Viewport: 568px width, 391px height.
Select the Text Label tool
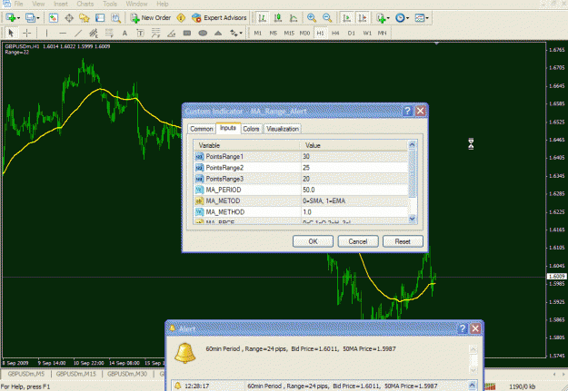pos(140,33)
